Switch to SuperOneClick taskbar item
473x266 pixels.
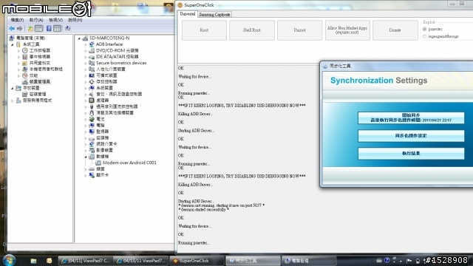(197, 261)
